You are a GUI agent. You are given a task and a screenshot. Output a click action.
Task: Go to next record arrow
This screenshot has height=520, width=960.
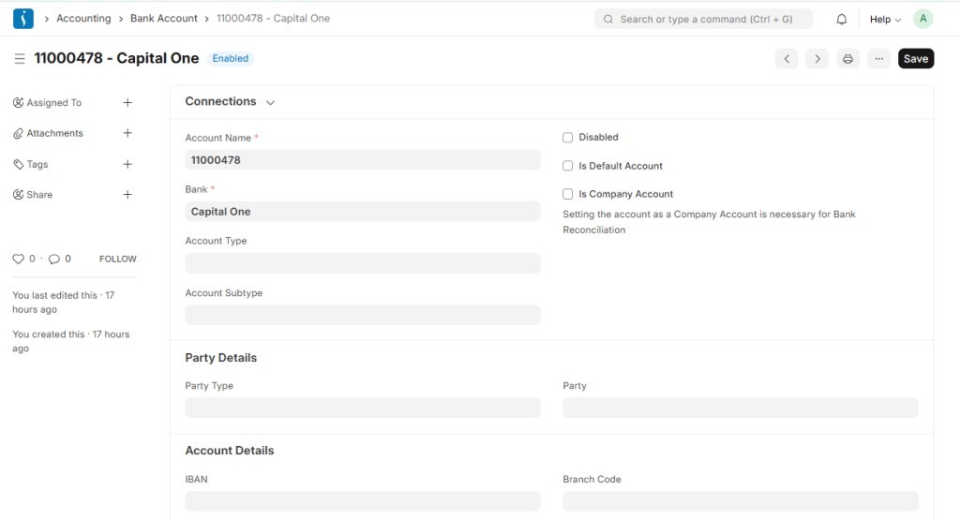pos(817,59)
